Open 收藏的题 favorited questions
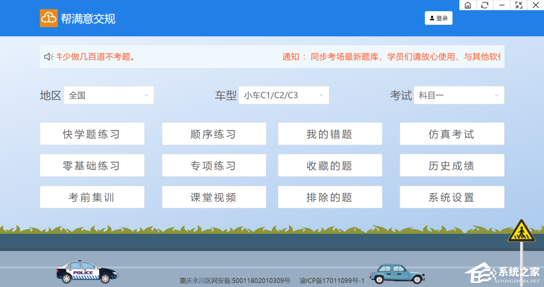This screenshot has width=544, height=287. point(330,165)
